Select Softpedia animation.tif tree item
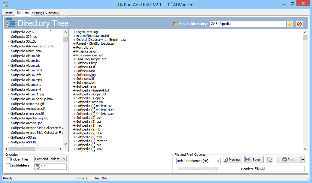This screenshot has width=312, height=183. click(28, 113)
